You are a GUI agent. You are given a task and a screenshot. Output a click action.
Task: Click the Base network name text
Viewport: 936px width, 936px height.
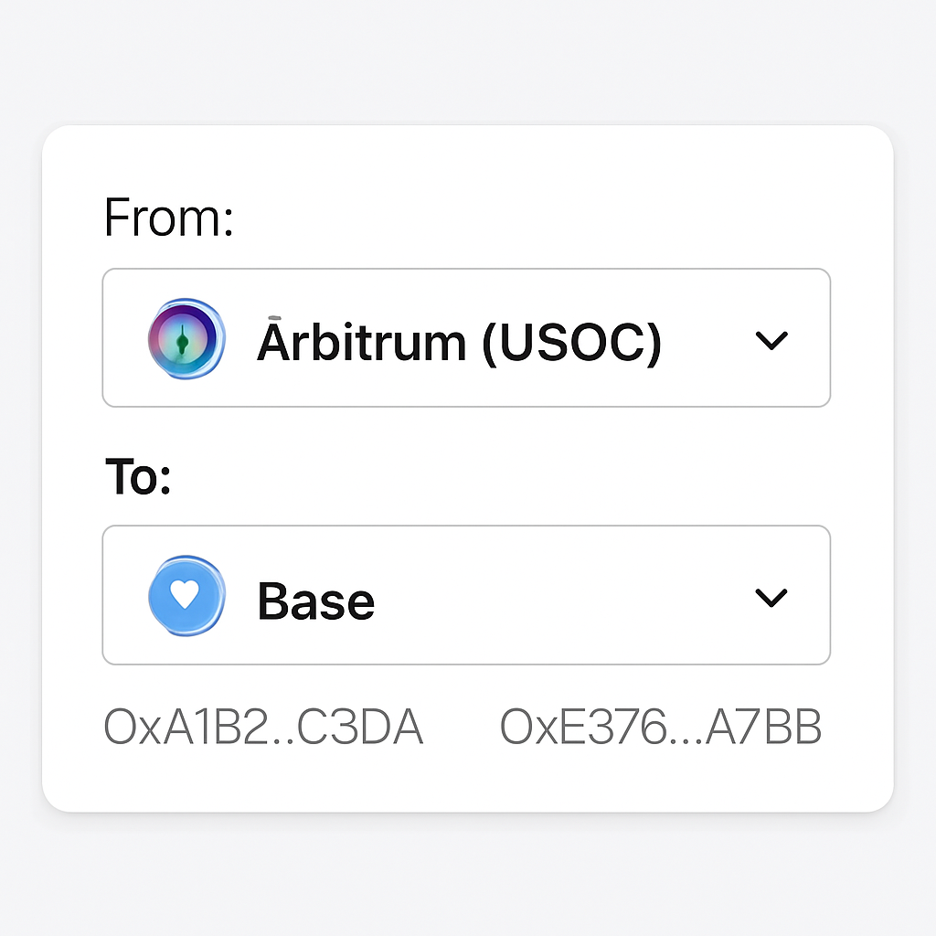pyautogui.click(x=315, y=599)
